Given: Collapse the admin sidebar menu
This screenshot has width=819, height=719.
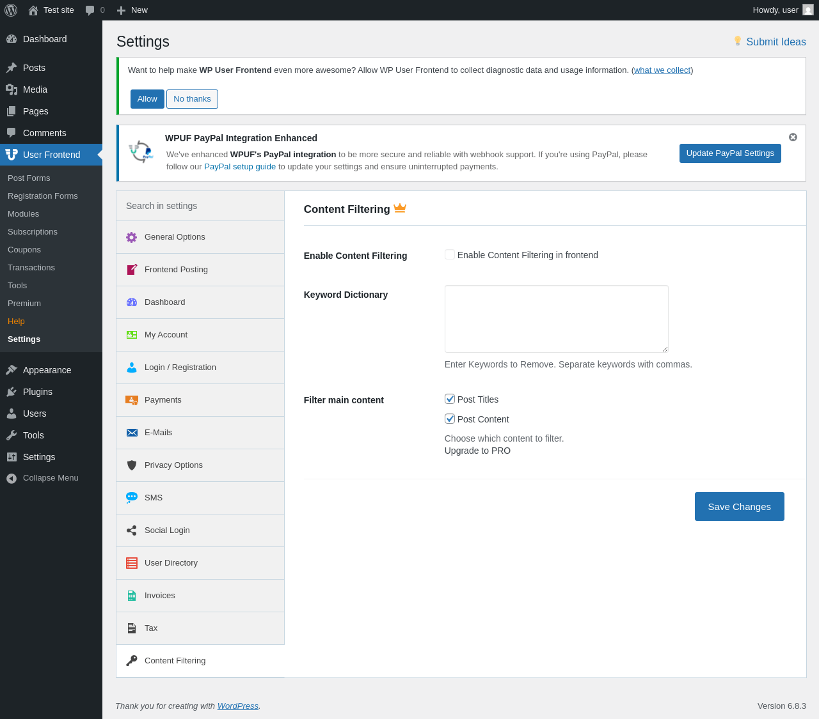Looking at the screenshot, I should pyautogui.click(x=42, y=478).
